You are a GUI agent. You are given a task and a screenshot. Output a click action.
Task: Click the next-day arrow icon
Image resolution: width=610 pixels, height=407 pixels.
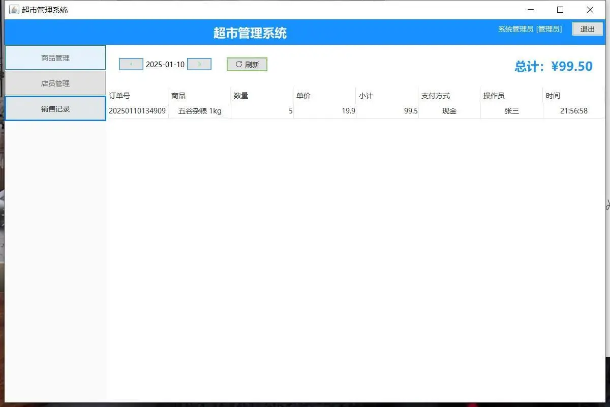click(x=199, y=64)
